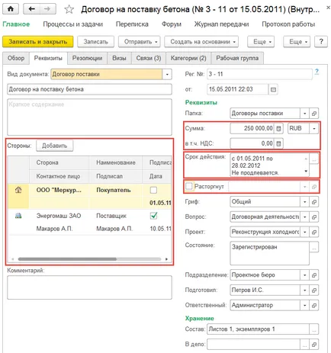Open the Папка field's linked item icon
The width and height of the screenshot is (331, 353).
coord(314,114)
